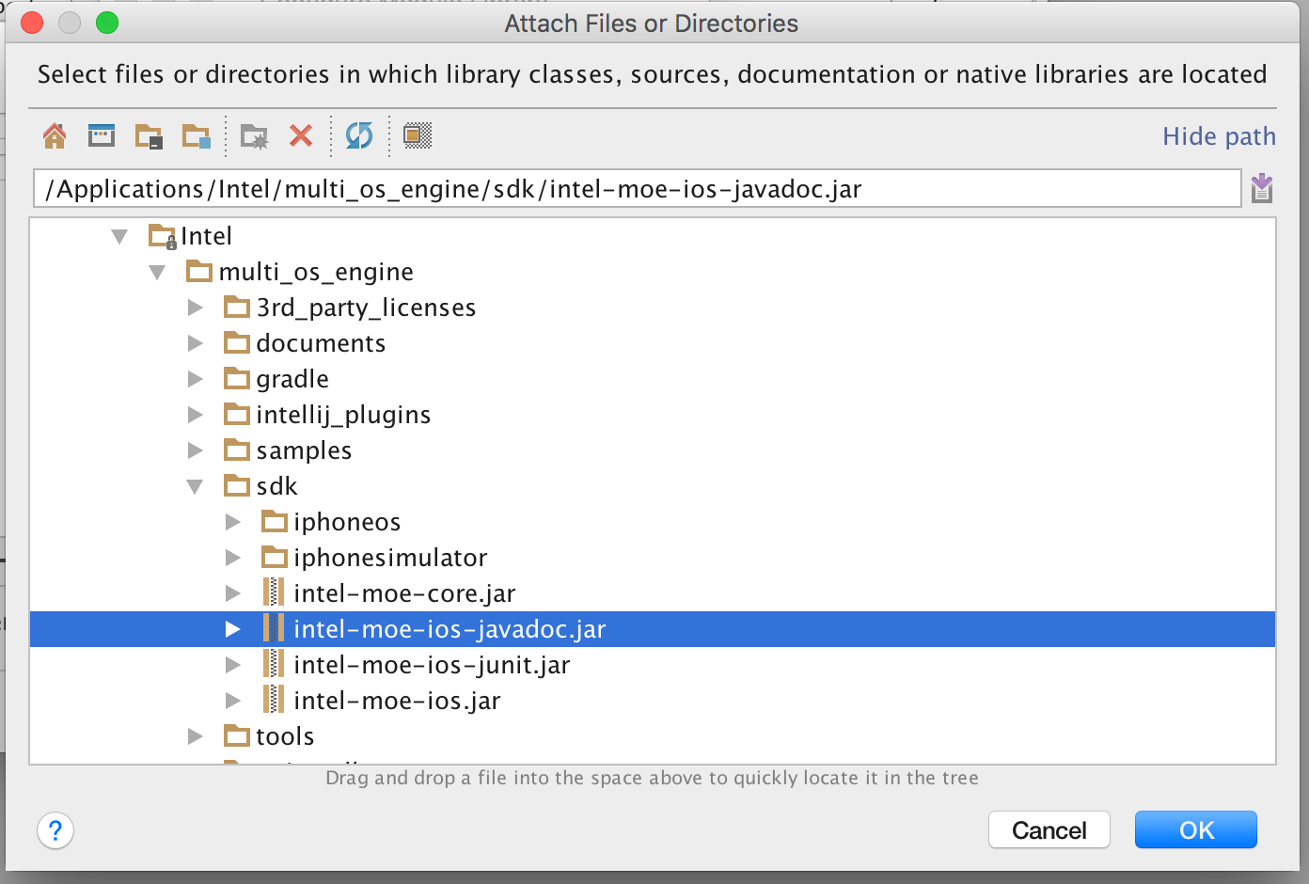Open the path history arrow icon
This screenshot has width=1309, height=884.
[x=1262, y=188]
